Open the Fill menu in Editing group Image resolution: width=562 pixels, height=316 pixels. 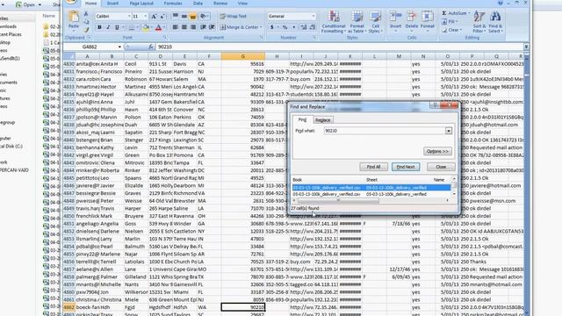[x=450, y=21]
